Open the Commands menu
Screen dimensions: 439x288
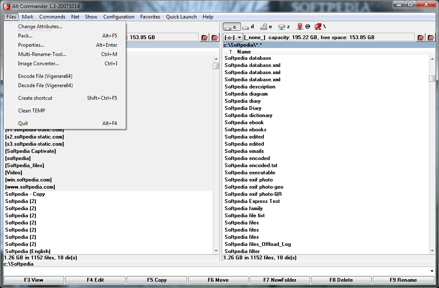tap(52, 17)
